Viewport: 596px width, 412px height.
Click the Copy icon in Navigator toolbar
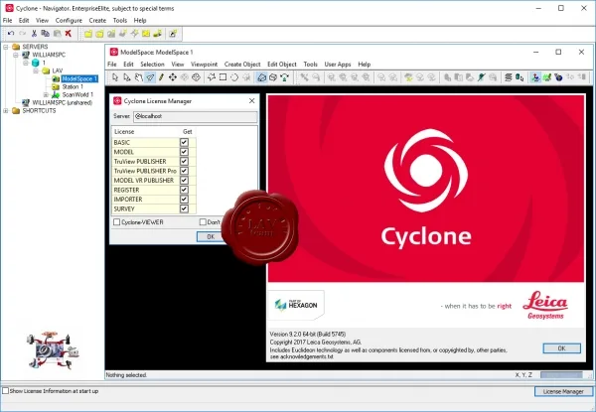(46, 34)
